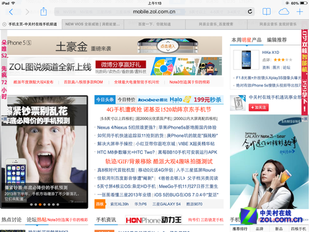Select the first carousel dot

(x=32, y=205)
